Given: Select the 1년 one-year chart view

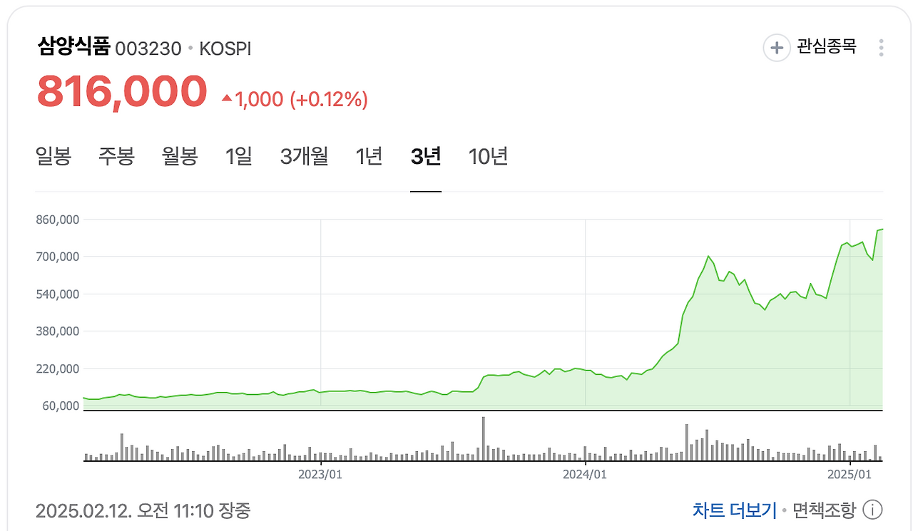Looking at the screenshot, I should [x=369, y=156].
